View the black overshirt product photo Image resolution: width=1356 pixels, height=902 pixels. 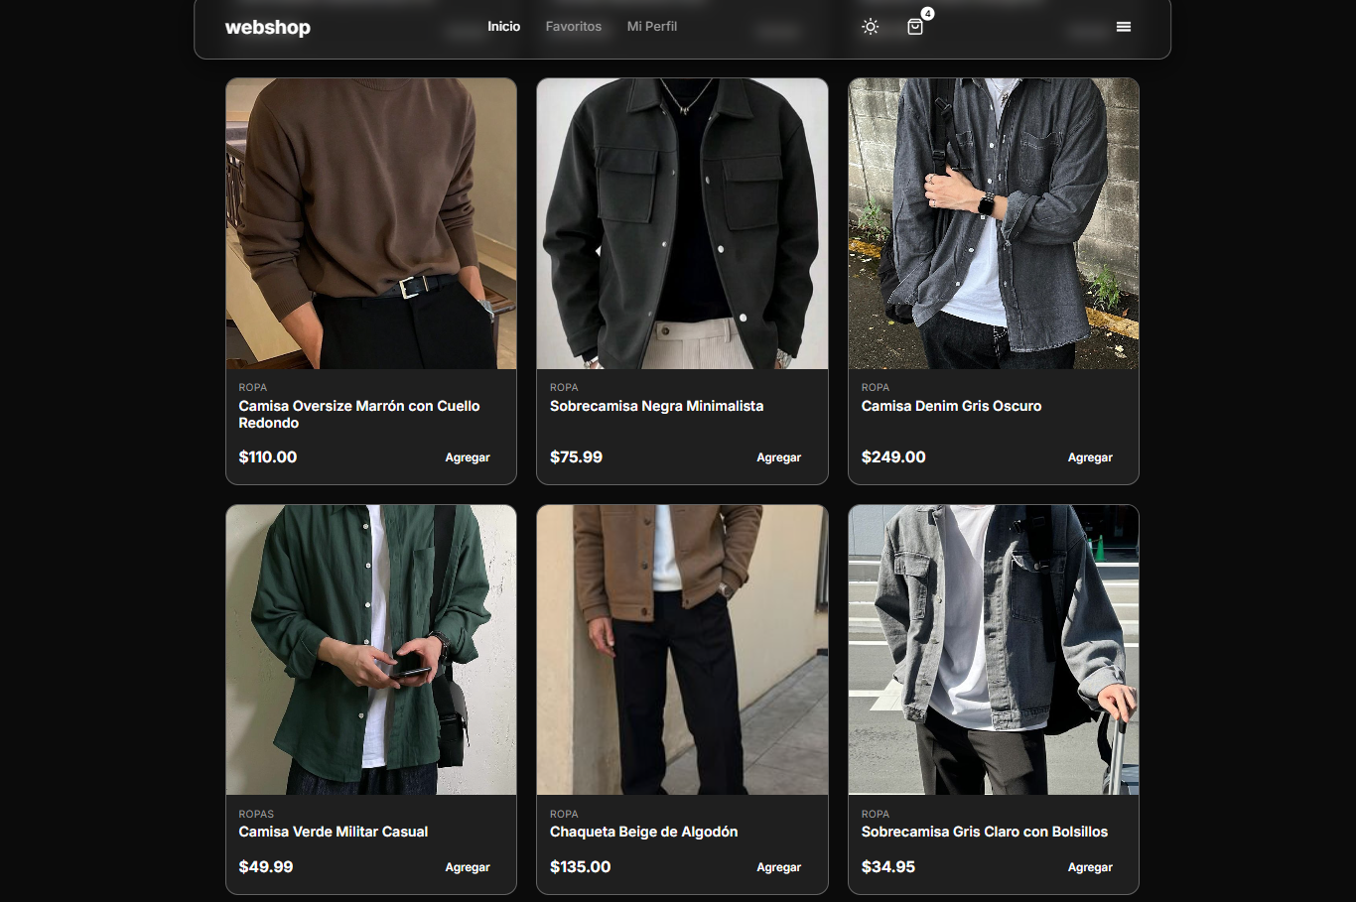click(x=682, y=224)
